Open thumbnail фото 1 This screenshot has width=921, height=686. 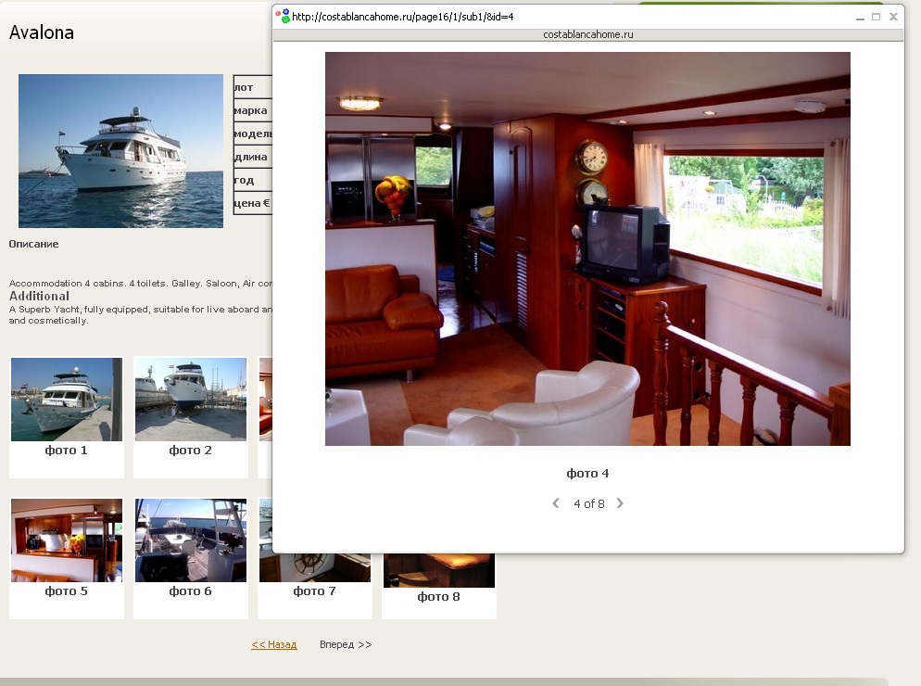tap(67, 400)
